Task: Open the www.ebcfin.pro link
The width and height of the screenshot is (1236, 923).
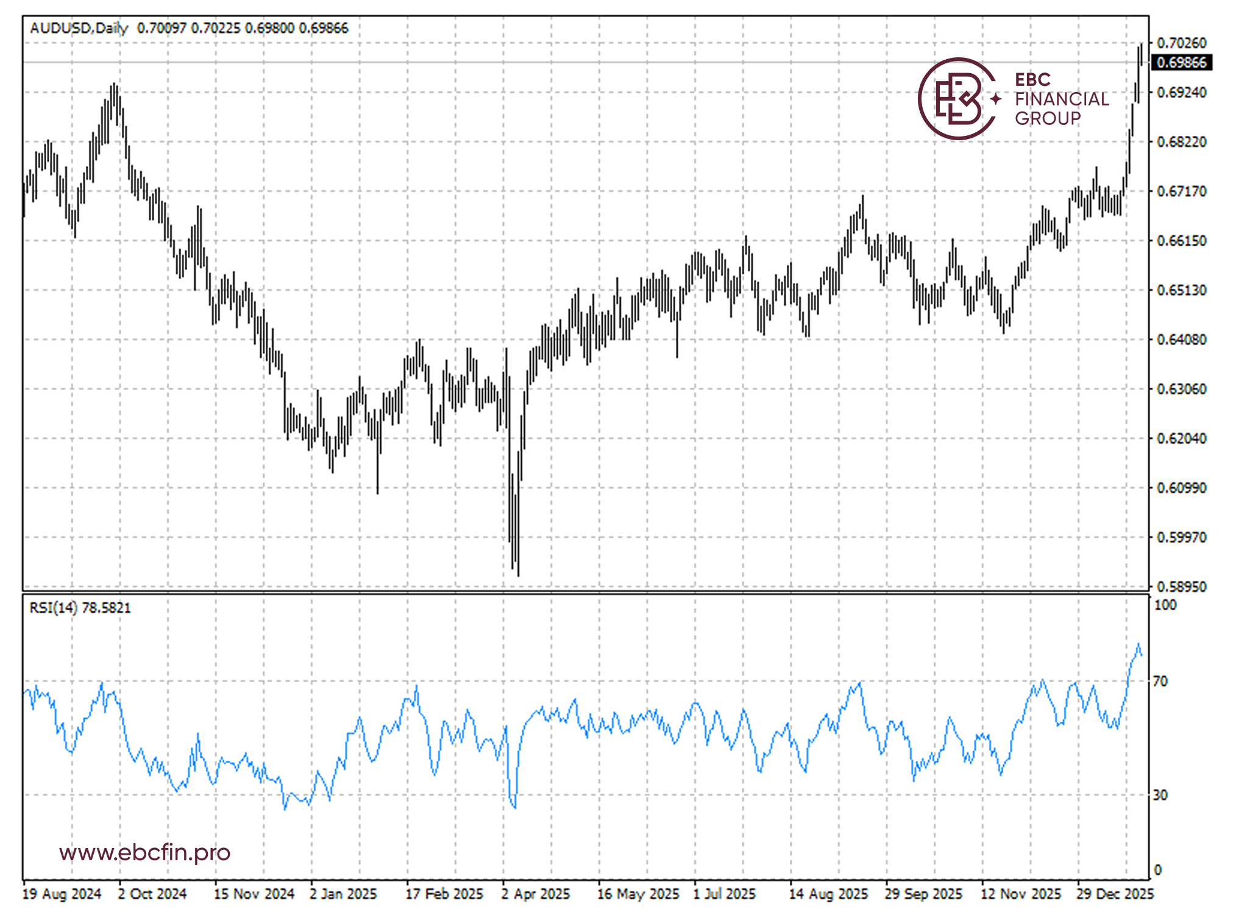Action: 144,852
